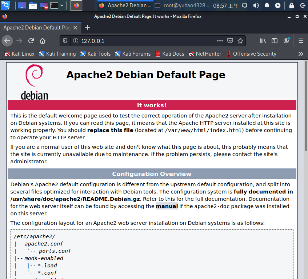The height and width of the screenshot is (279, 308).
Task: Click the 'mods-enabled' tree line
Action: pyautogui.click(x=44, y=258)
